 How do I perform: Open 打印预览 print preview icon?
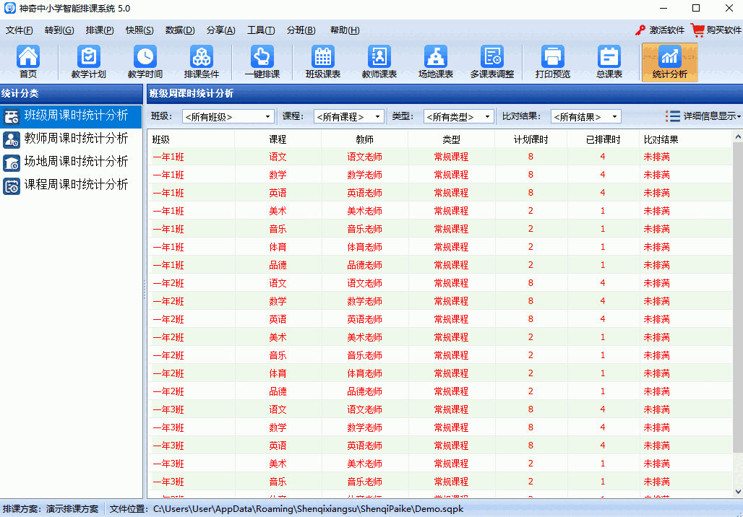pyautogui.click(x=552, y=62)
